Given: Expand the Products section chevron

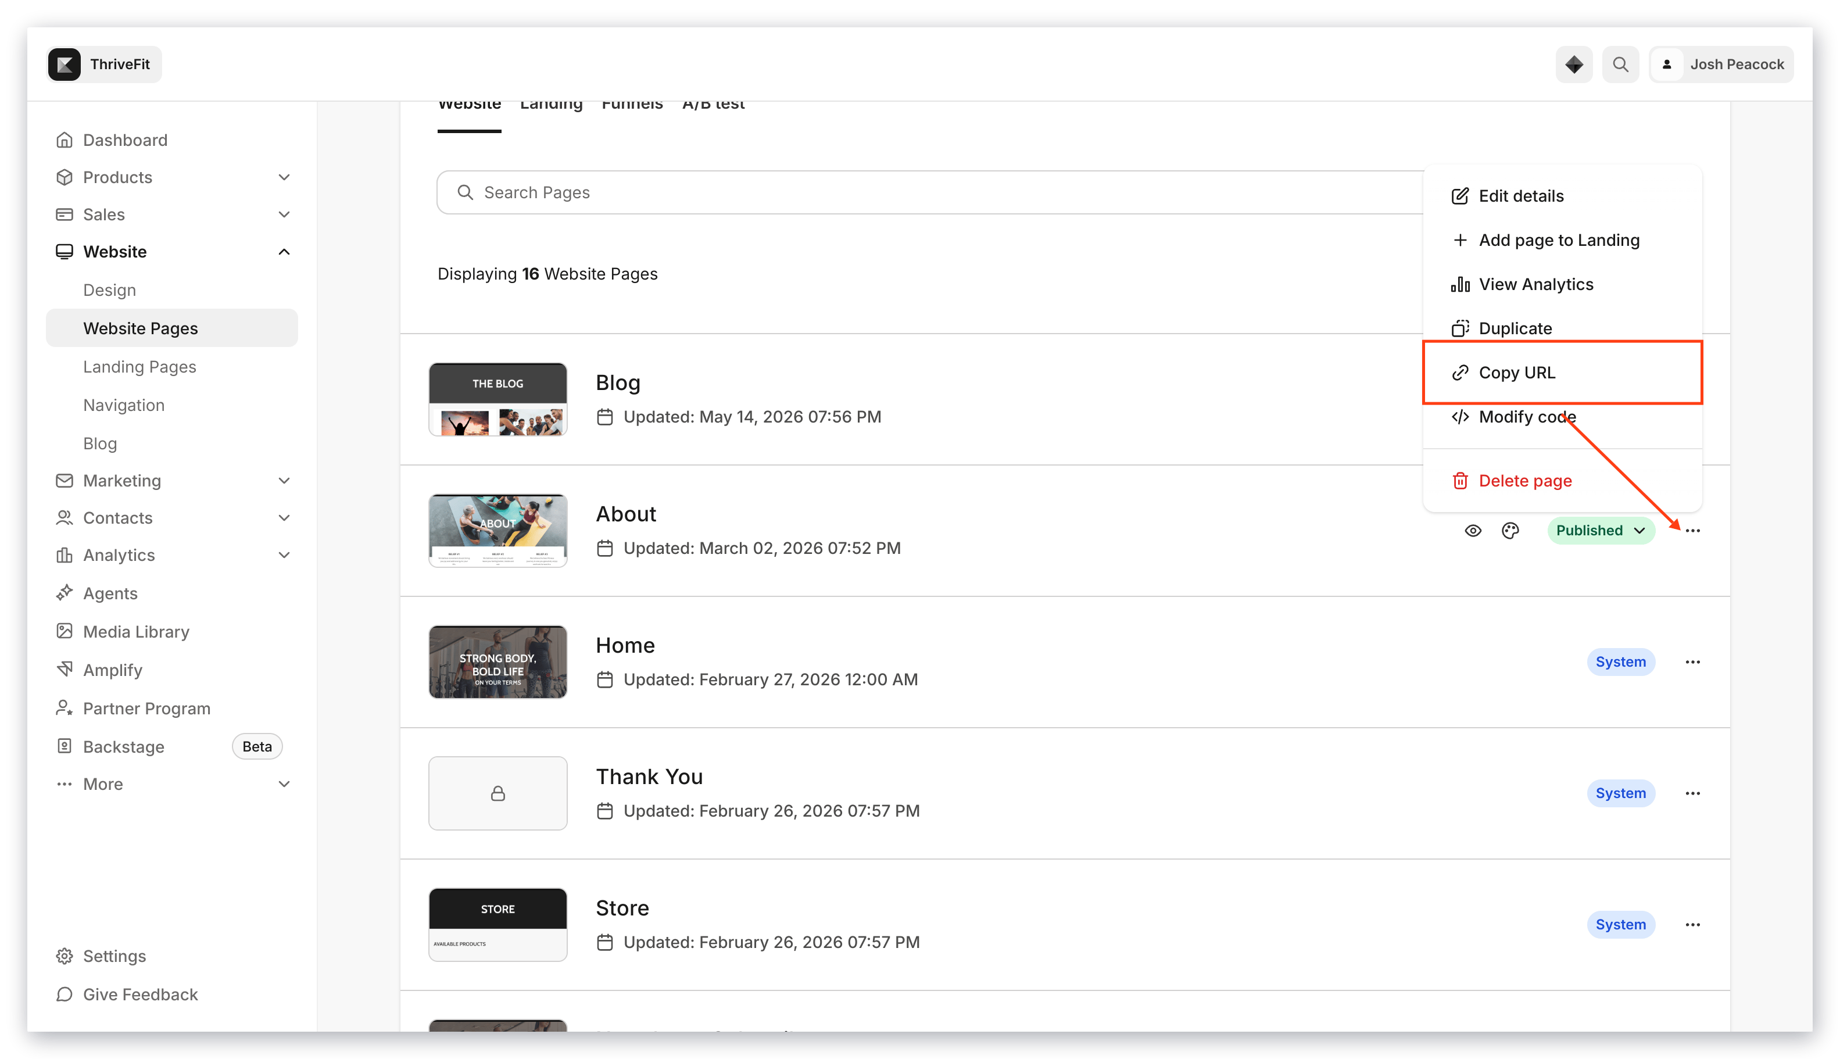Looking at the screenshot, I should [x=284, y=177].
